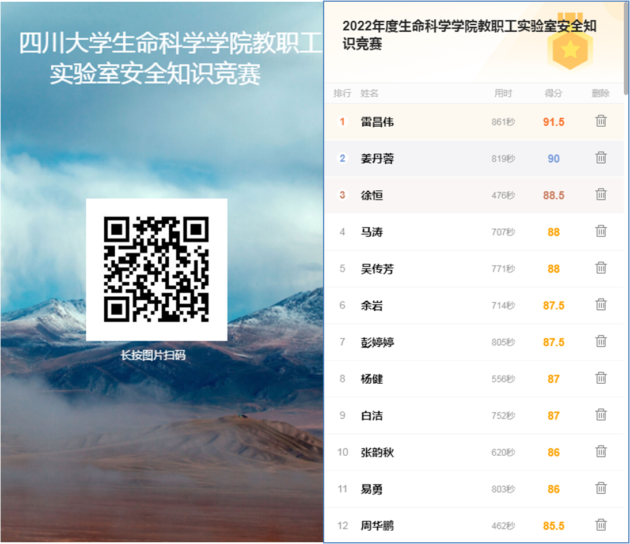
Task: Click the 用时 column header
Action: (503, 93)
